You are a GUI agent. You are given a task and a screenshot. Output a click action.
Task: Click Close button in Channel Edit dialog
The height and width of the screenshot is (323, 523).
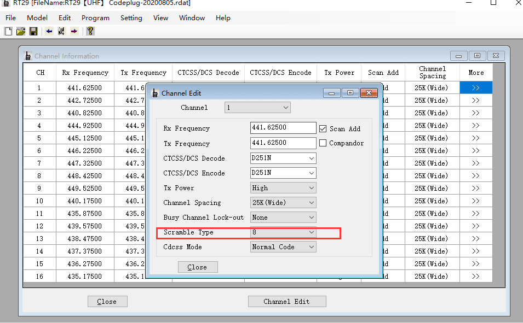pyautogui.click(x=197, y=267)
